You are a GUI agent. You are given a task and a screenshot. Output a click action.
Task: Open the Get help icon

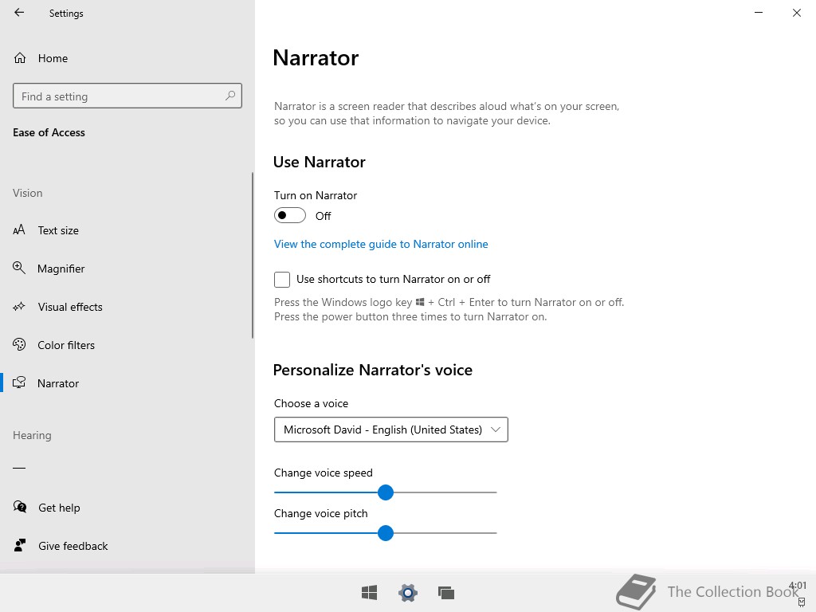point(20,507)
